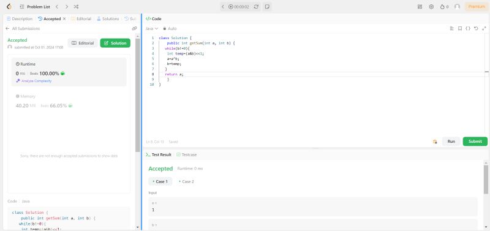Reset code with the undo arrow icon
The image size is (490, 231).
[x=476, y=28]
